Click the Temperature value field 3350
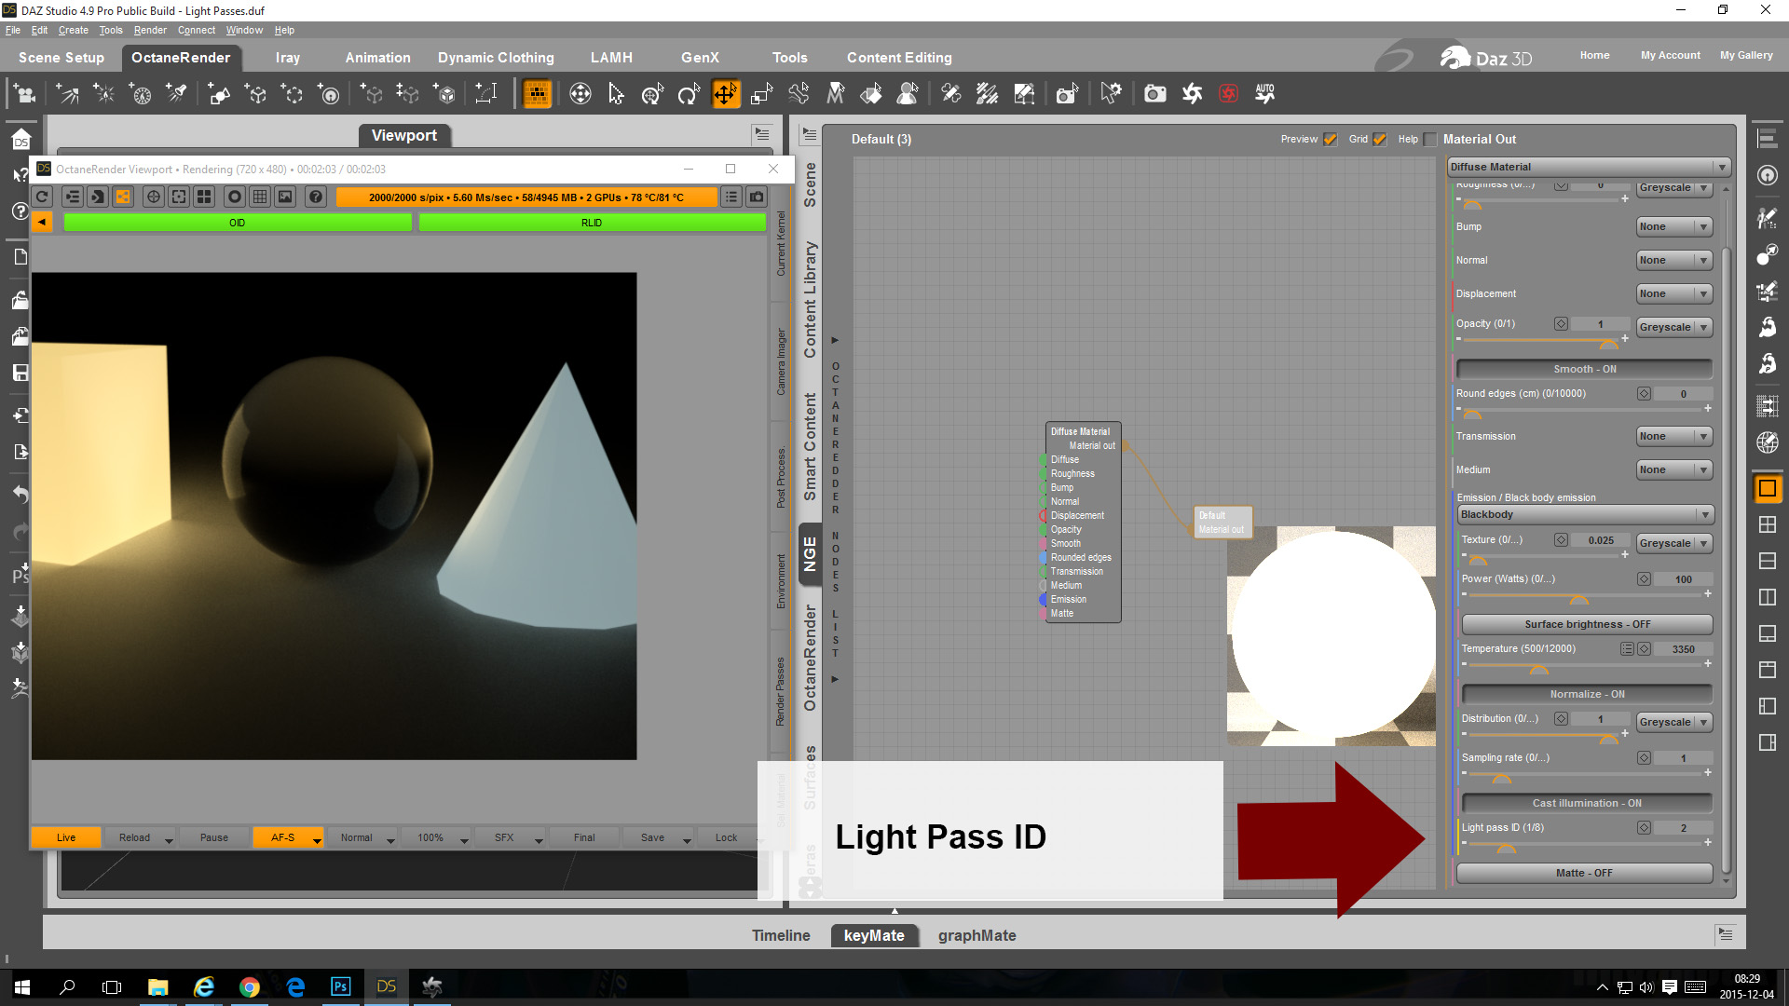 coord(1683,649)
